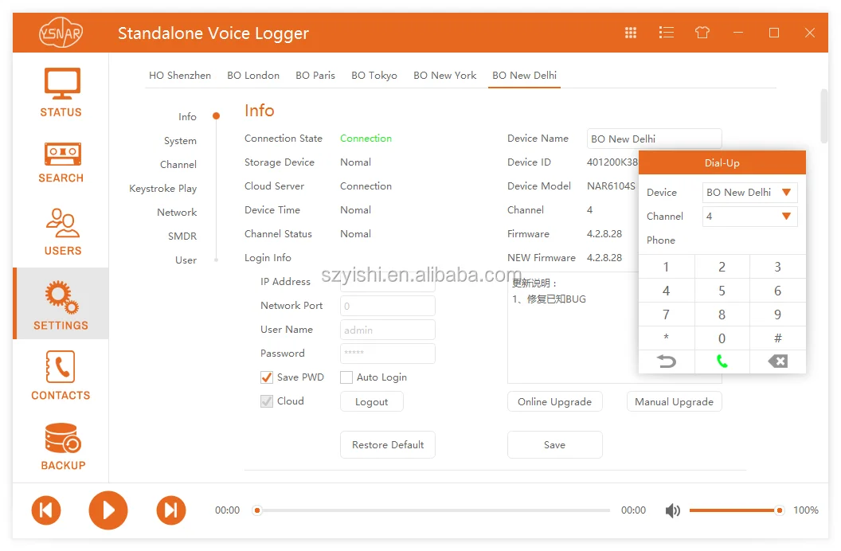Click the Online Upgrade button

point(554,401)
